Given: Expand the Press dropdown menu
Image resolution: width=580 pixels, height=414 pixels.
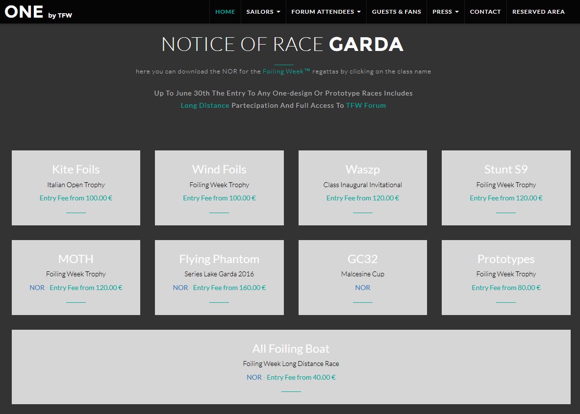Looking at the screenshot, I should coord(445,12).
